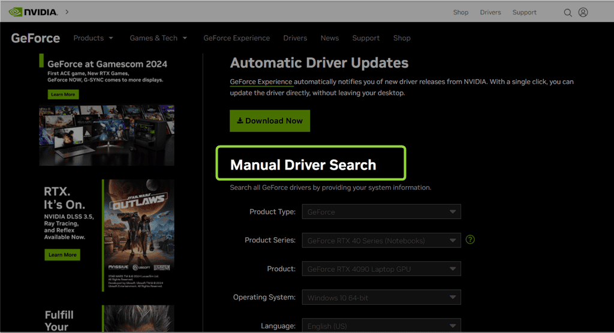614x333 pixels.
Task: Click the Product Series help question icon
Action: 470,240
